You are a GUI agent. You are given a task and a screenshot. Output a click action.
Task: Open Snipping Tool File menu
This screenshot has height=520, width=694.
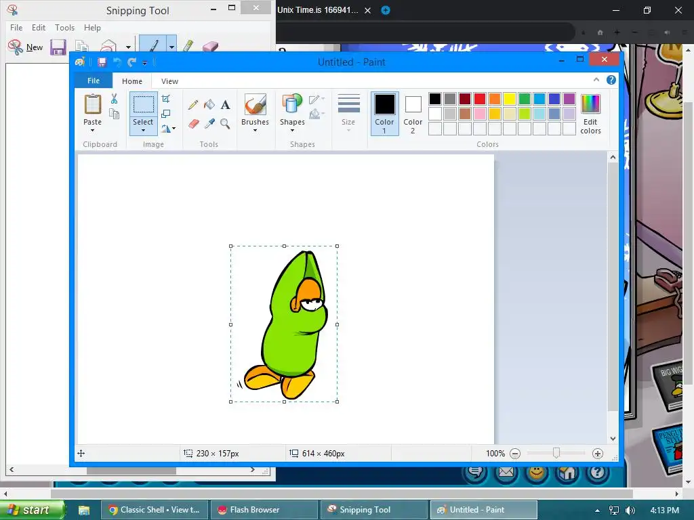pyautogui.click(x=16, y=27)
